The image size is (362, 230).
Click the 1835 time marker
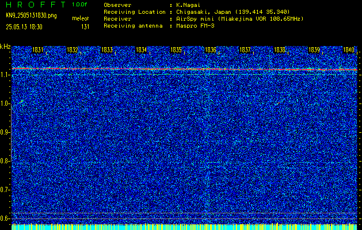tap(176, 50)
